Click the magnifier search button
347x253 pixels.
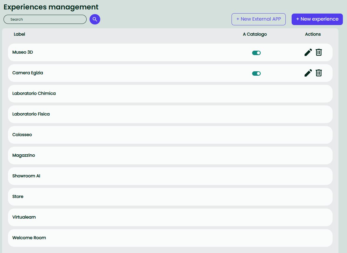click(95, 19)
